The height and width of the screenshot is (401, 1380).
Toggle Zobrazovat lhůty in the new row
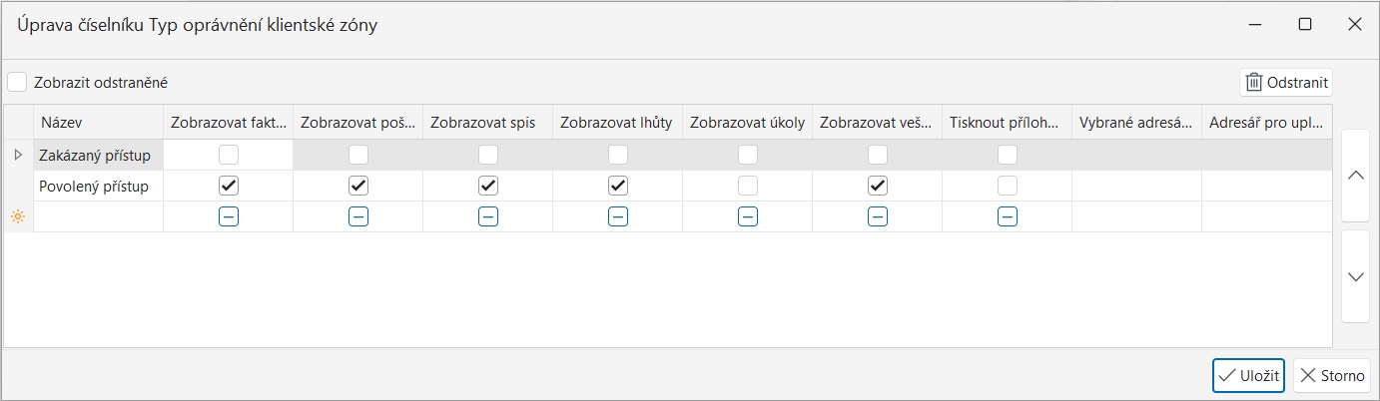click(x=618, y=216)
